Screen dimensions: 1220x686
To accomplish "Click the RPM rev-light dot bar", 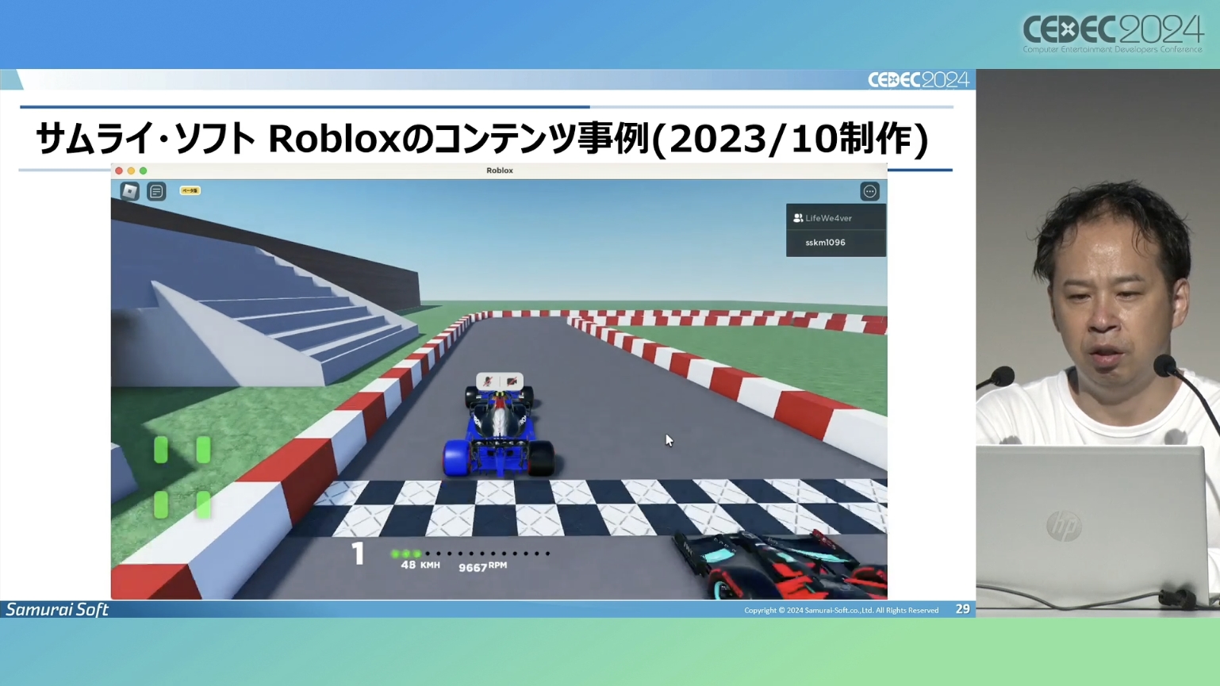I will (470, 554).
